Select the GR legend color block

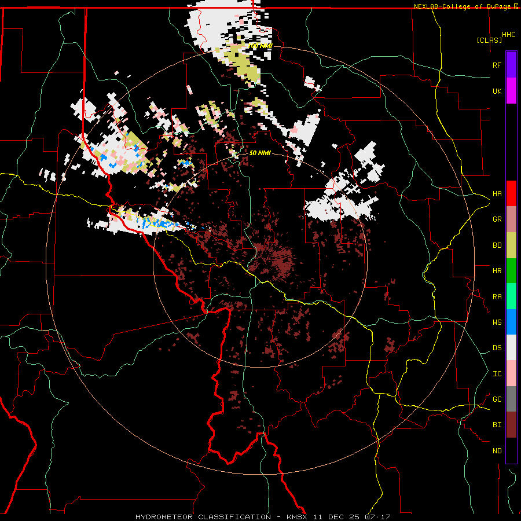click(511, 219)
